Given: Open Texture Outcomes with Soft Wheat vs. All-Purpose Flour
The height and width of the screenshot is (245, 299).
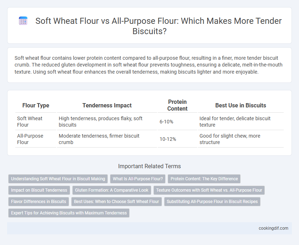Looking at the screenshot, I should coord(209,190).
